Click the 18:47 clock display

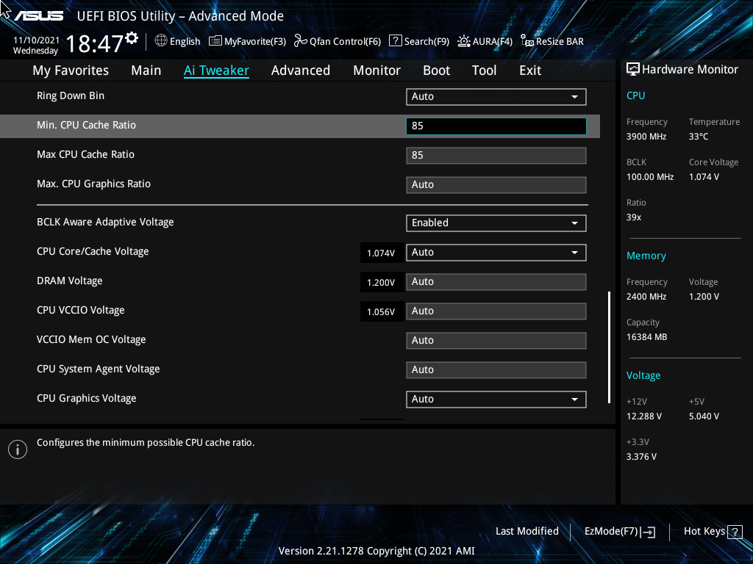95,44
